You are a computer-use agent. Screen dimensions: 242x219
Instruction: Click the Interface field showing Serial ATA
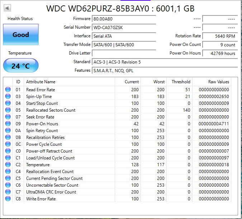pyautogui.click(x=124, y=36)
